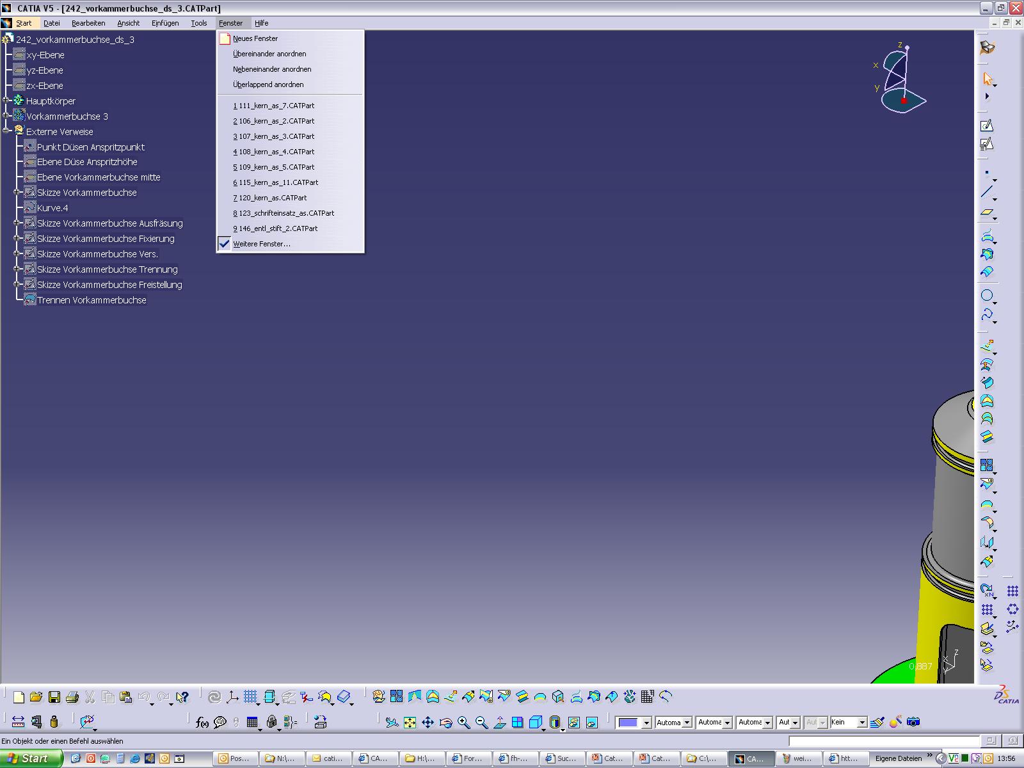1024x768 pixels.
Task: Collapse the Externe Verweise node
Action: coord(6,131)
